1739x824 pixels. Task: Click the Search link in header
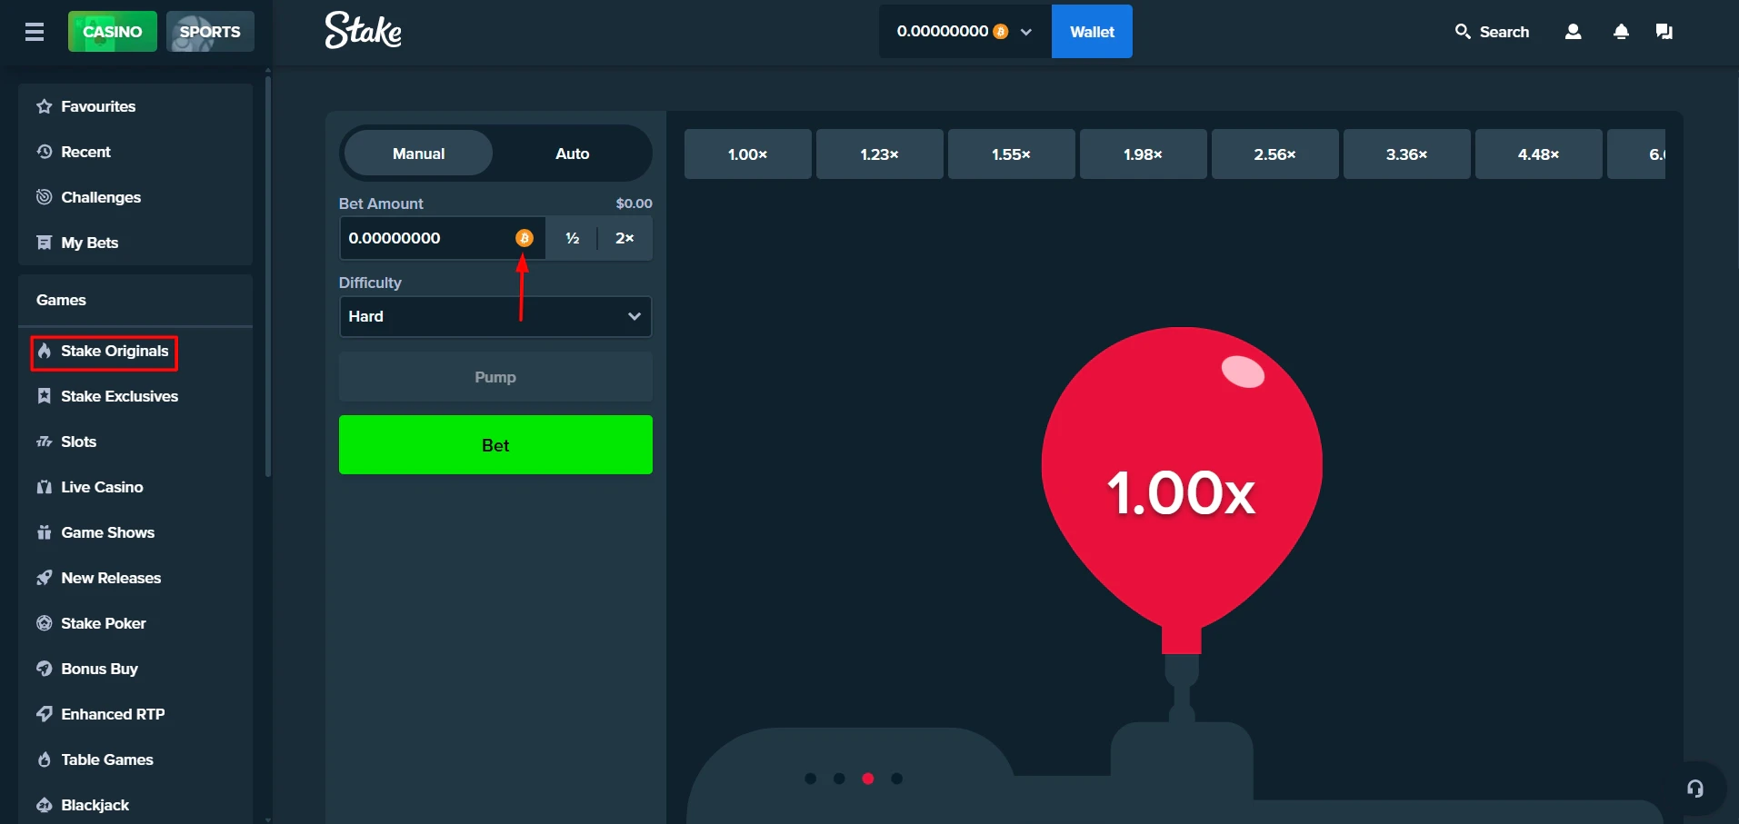point(1492,32)
